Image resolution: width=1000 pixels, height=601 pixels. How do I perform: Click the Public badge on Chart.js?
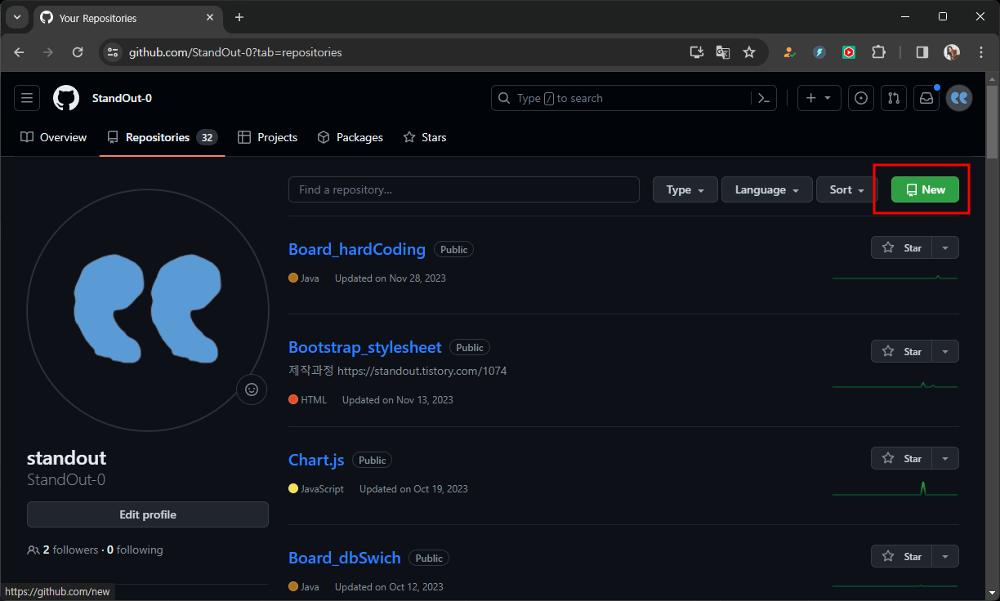tap(372, 460)
